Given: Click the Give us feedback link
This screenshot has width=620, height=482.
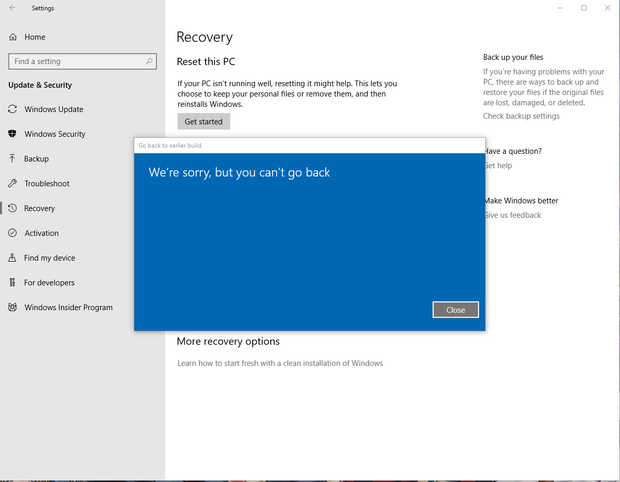Looking at the screenshot, I should (x=513, y=215).
